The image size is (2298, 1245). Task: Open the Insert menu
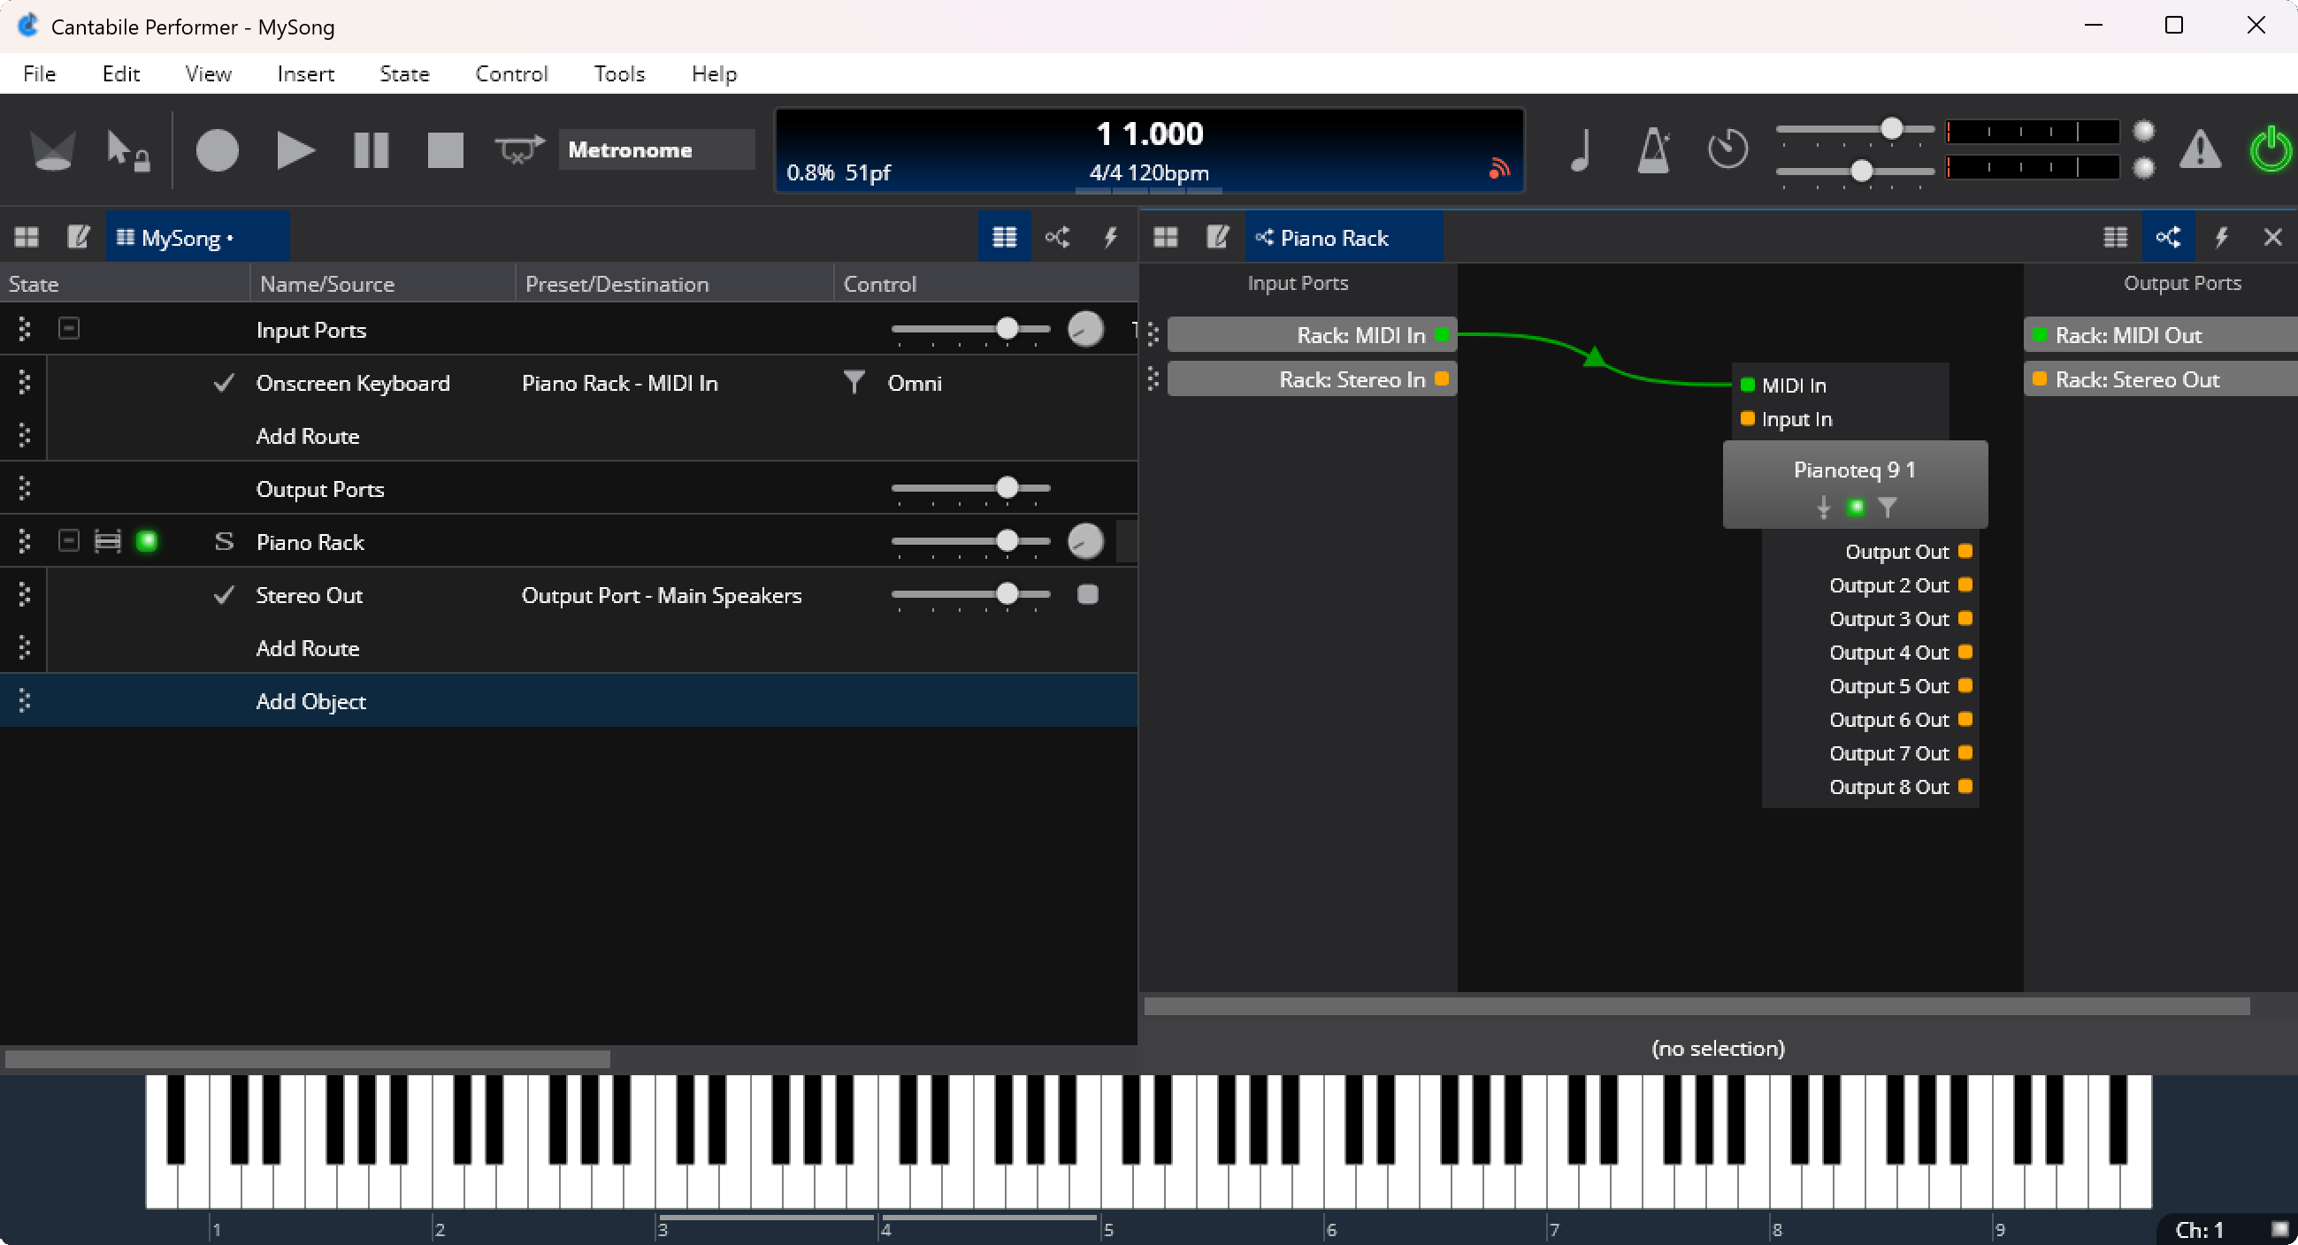coord(305,74)
